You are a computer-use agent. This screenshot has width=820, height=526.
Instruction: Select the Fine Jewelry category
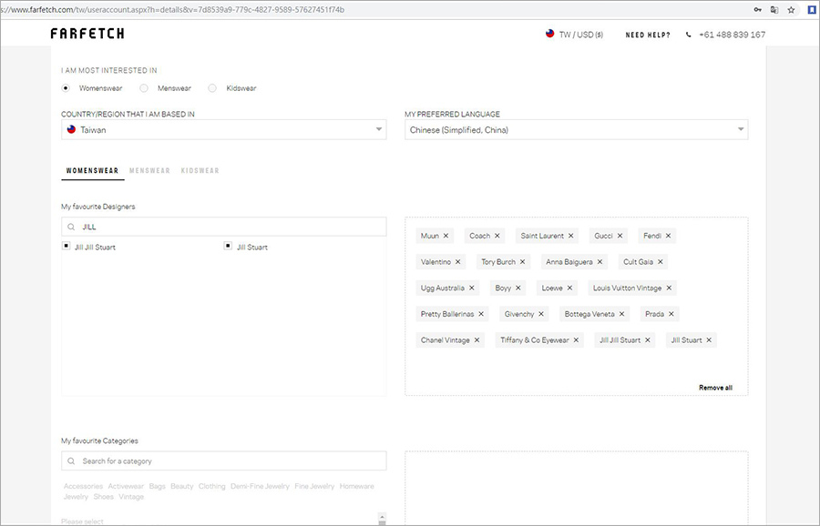click(314, 486)
